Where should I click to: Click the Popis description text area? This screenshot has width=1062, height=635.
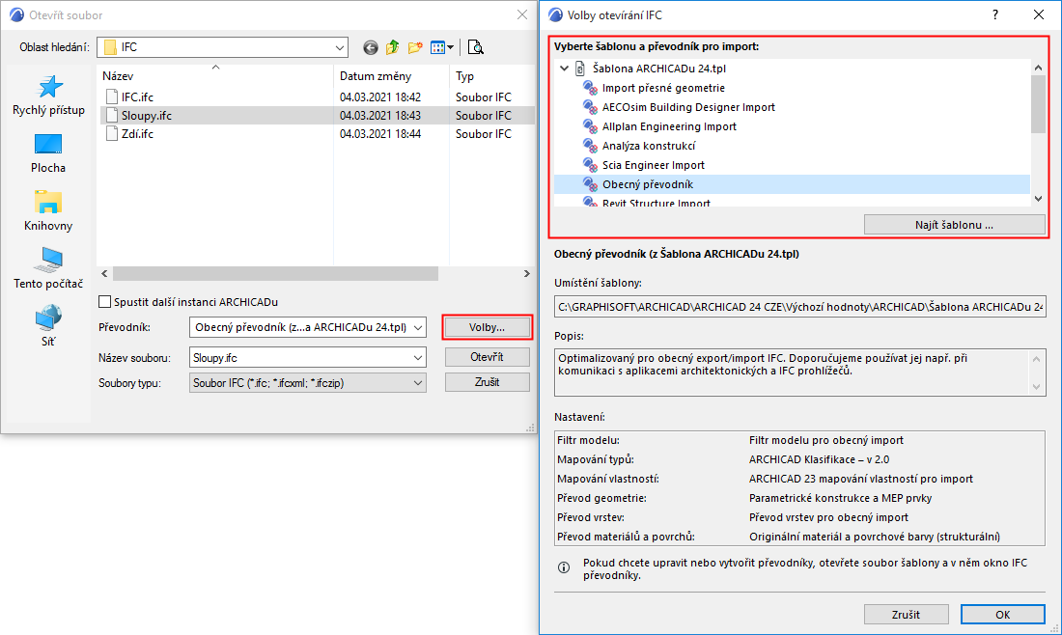(x=800, y=372)
